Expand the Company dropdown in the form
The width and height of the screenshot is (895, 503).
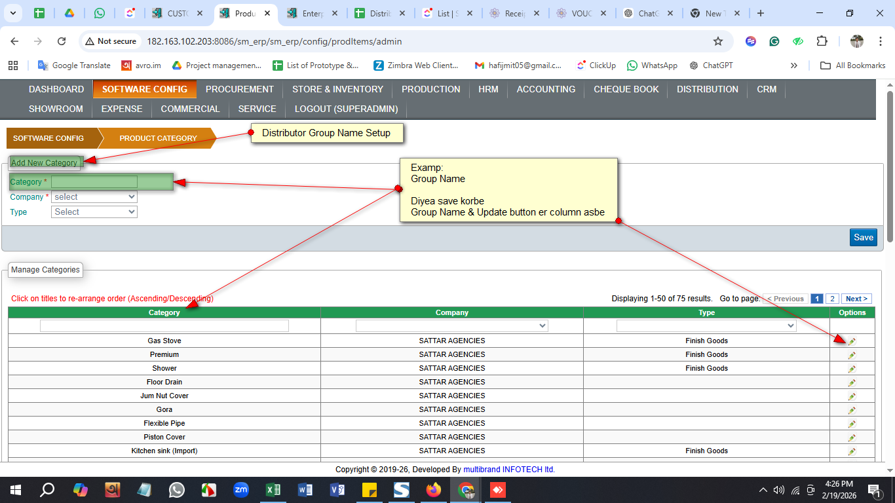[94, 197]
